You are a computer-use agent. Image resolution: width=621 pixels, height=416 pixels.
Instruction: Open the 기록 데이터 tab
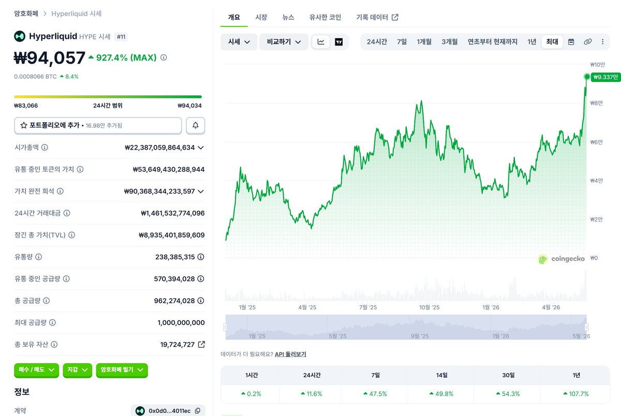[x=377, y=17]
